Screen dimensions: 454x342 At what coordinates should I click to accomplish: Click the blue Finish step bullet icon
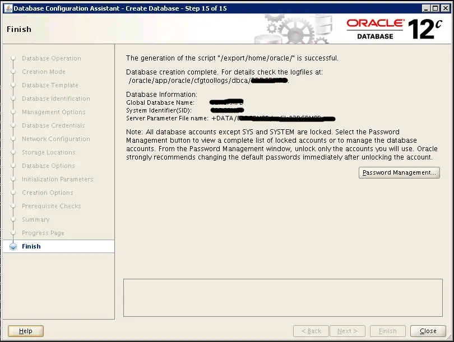[13, 247]
